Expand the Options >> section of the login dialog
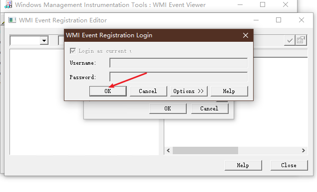This screenshot has height=192, width=317. 189,91
